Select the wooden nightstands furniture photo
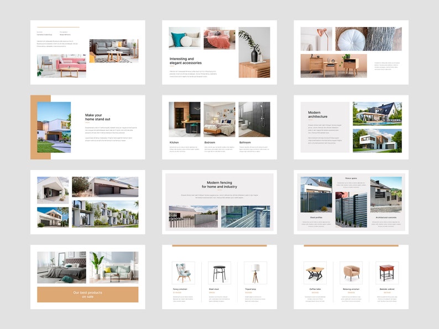This screenshot has width=439, height=329. (x=334, y=66)
